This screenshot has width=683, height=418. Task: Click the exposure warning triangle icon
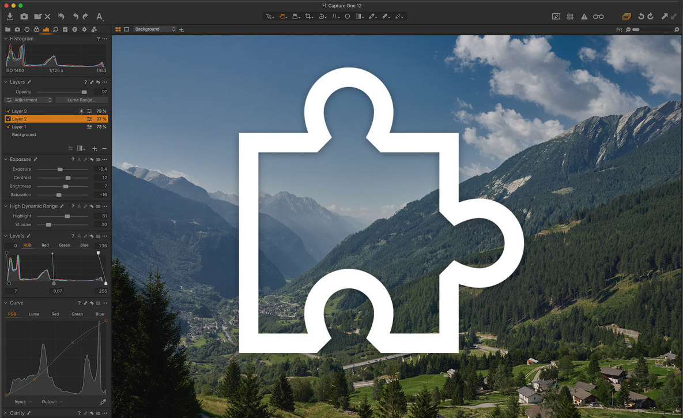pyautogui.click(x=584, y=17)
